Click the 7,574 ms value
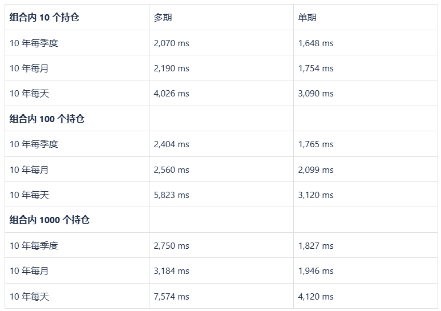The width and height of the screenshot is (441, 311). [171, 296]
